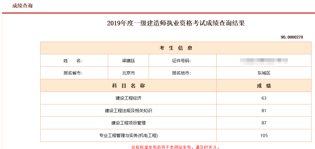Click the 2019年度一级建造师 result title
315x149 pixels.
point(176,23)
